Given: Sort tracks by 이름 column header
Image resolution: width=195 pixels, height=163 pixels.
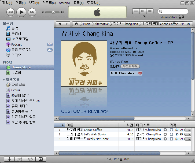Looking at the screenshot, I should pos(92,125).
